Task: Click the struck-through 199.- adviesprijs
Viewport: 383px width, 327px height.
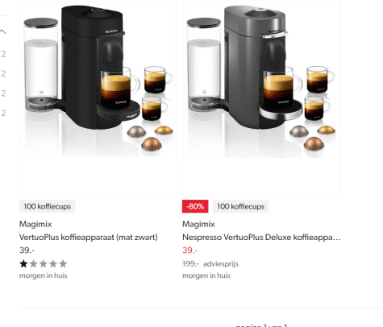Action: coord(190,264)
